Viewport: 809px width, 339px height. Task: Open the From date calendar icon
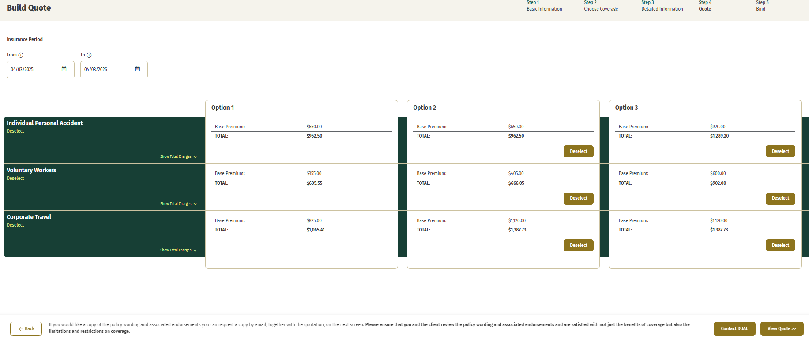pos(64,69)
